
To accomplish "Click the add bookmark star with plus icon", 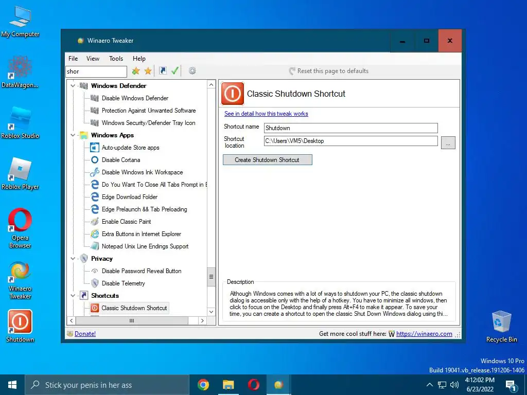I will click(136, 71).
